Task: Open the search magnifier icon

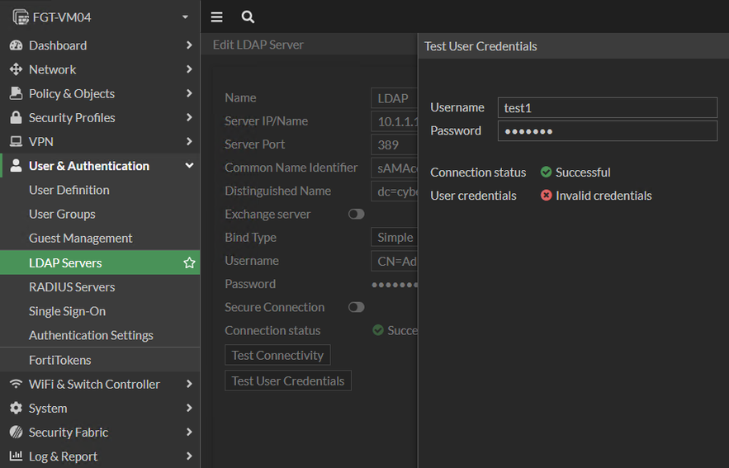Action: [x=248, y=17]
